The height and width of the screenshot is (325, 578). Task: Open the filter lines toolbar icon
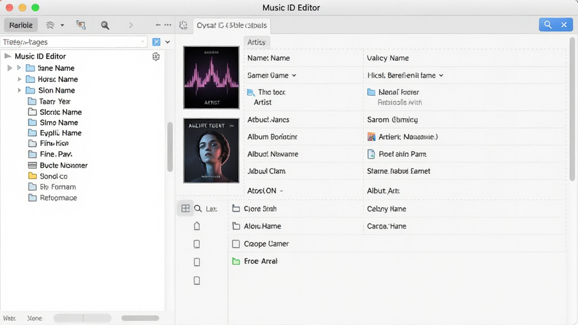click(x=50, y=25)
